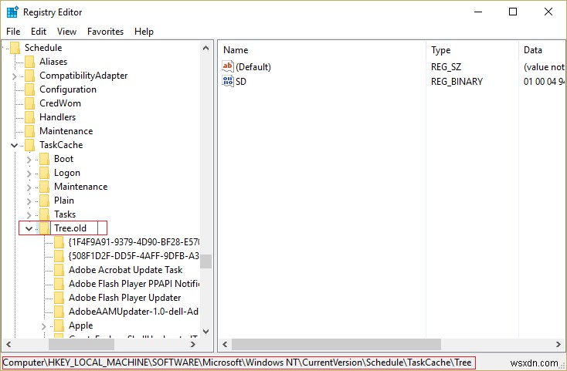The image size is (567, 371).
Task: Click the Registry Editor app icon in title bar
Action: [12, 12]
